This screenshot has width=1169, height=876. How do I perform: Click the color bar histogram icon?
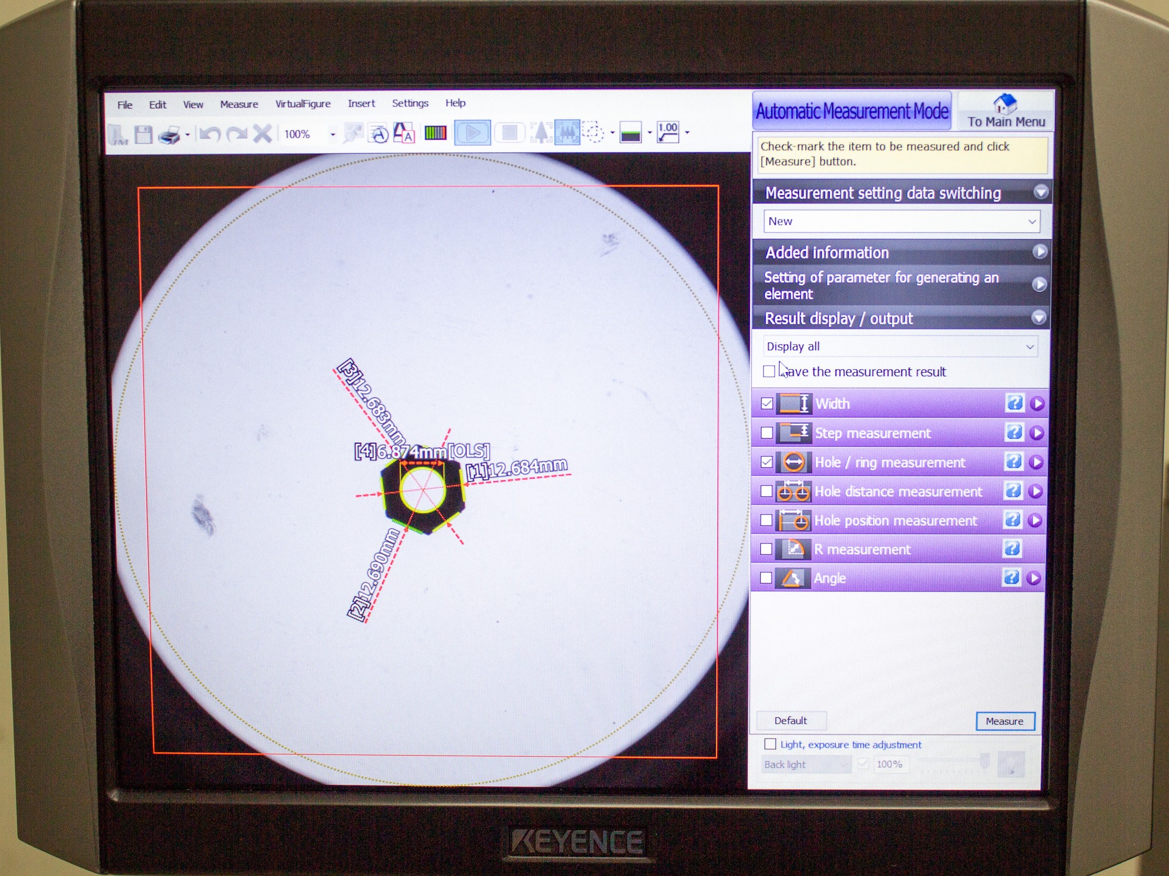[x=435, y=133]
